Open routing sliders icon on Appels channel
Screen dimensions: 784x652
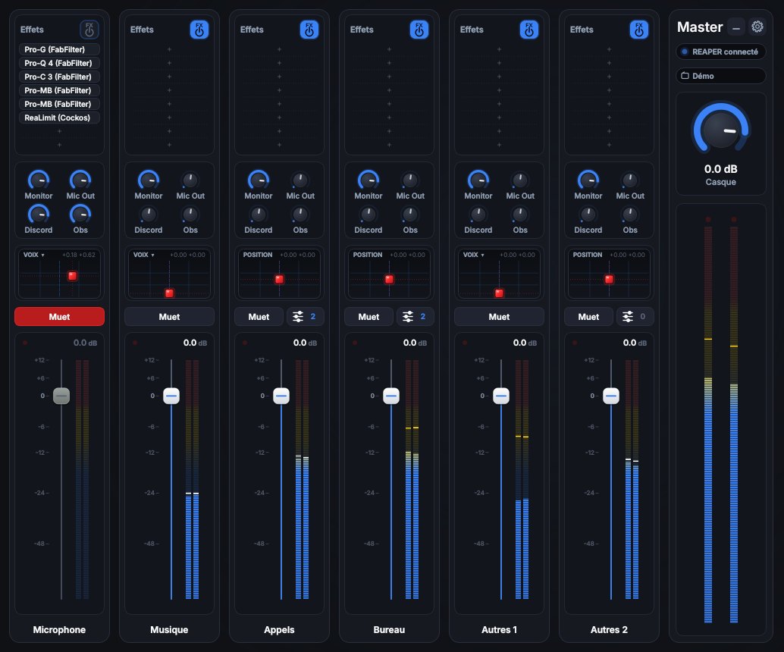tap(305, 316)
